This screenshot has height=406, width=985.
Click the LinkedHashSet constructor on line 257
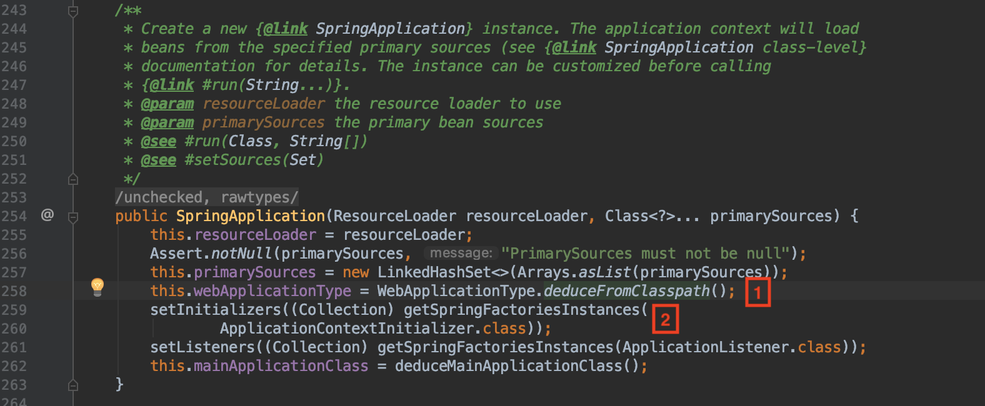434,272
